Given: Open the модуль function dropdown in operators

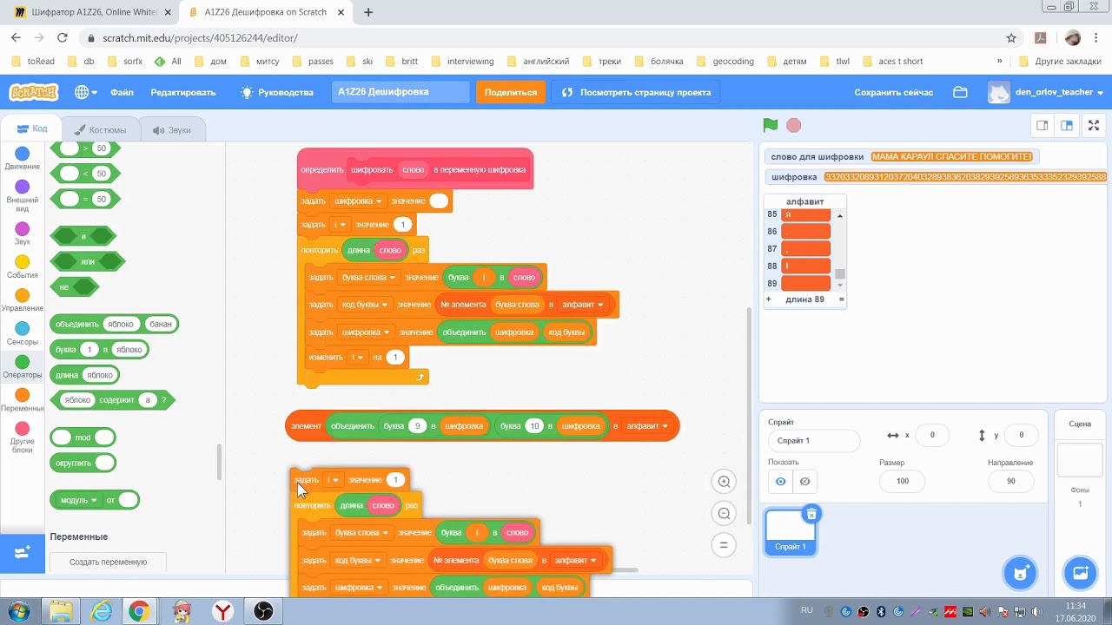Looking at the screenshot, I should pyautogui.click(x=77, y=500).
